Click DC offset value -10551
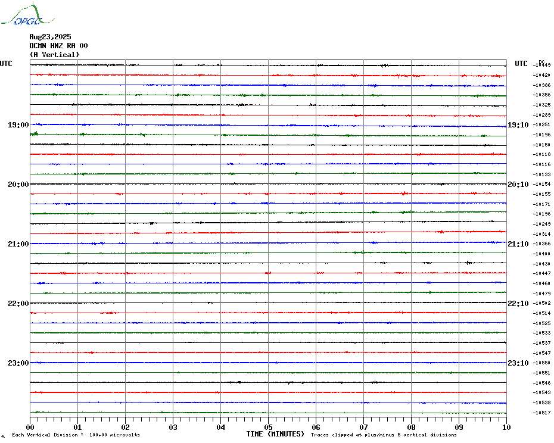The width and height of the screenshot is (554, 443). pyautogui.click(x=542, y=373)
